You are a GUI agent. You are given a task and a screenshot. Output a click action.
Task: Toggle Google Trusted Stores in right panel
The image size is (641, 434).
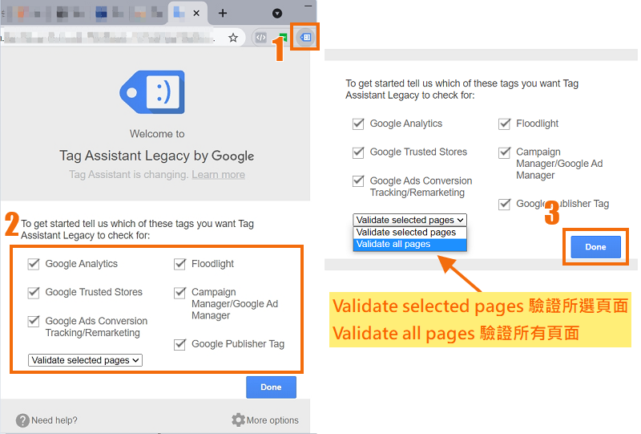coord(358,152)
